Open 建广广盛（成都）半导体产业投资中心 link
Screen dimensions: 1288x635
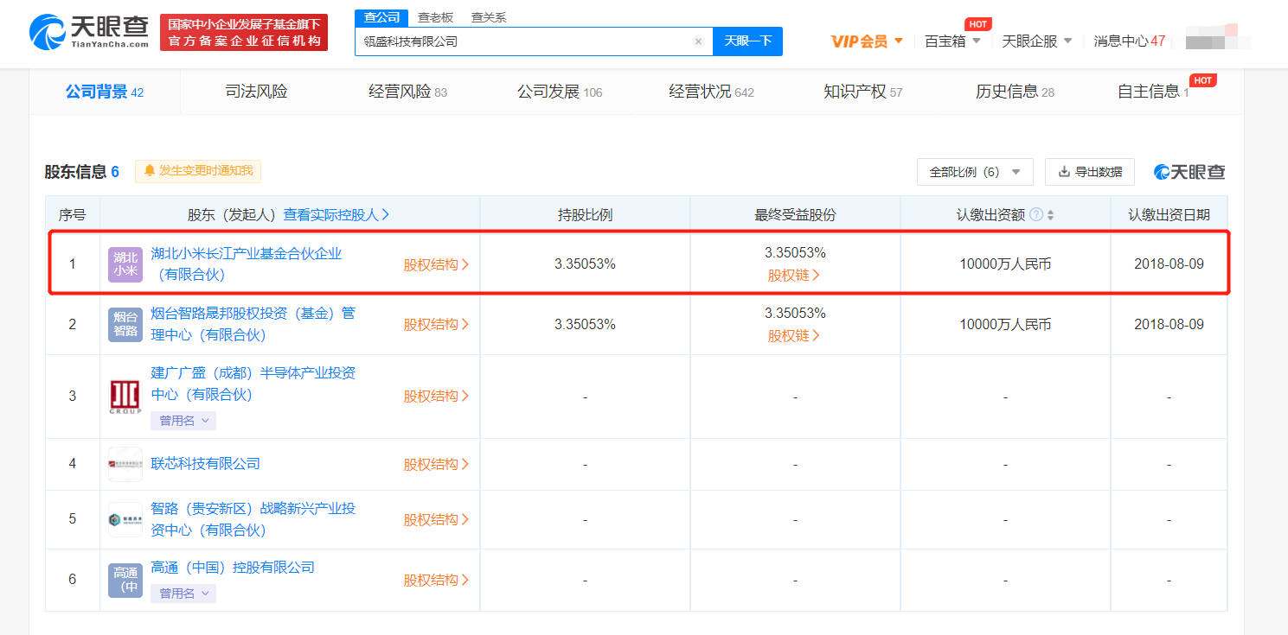(x=253, y=384)
